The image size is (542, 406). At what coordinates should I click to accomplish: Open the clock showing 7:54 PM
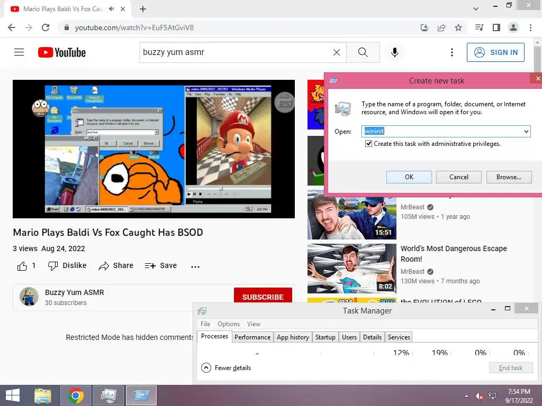(x=519, y=396)
